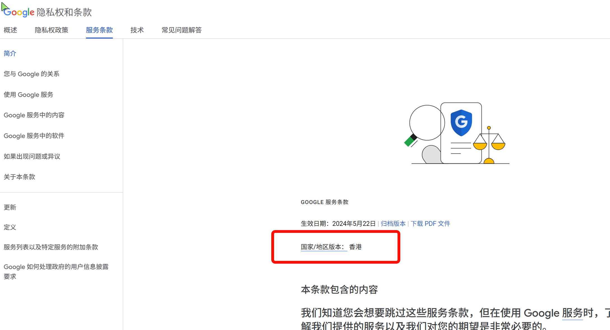Screen dimensions: 610x330
Task: Open Google 如何处理政府的用户信息披露要求 link
Action: [56, 272]
